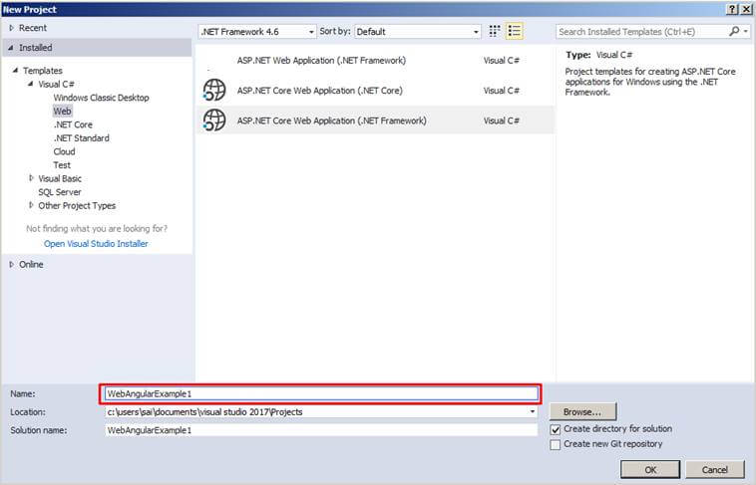Click the ASP.NET Core (.NET Framework) globe icon
This screenshot has width=756, height=485.
[214, 121]
